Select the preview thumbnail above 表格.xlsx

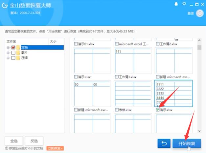(x=133, y=93)
